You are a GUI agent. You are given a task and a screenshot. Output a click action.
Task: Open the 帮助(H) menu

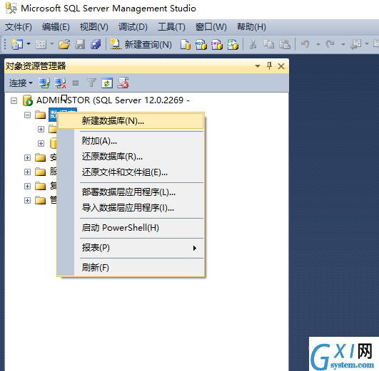point(251,27)
